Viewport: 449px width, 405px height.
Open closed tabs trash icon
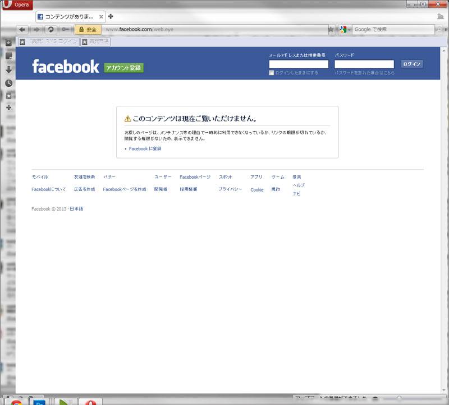click(x=441, y=17)
